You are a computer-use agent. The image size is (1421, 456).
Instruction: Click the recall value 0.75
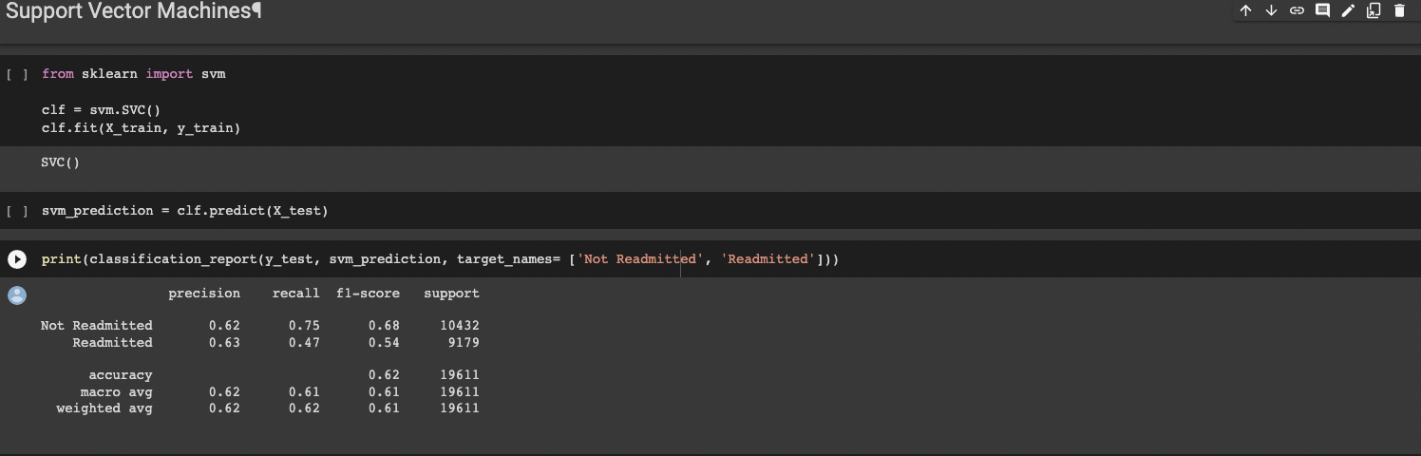click(x=304, y=326)
